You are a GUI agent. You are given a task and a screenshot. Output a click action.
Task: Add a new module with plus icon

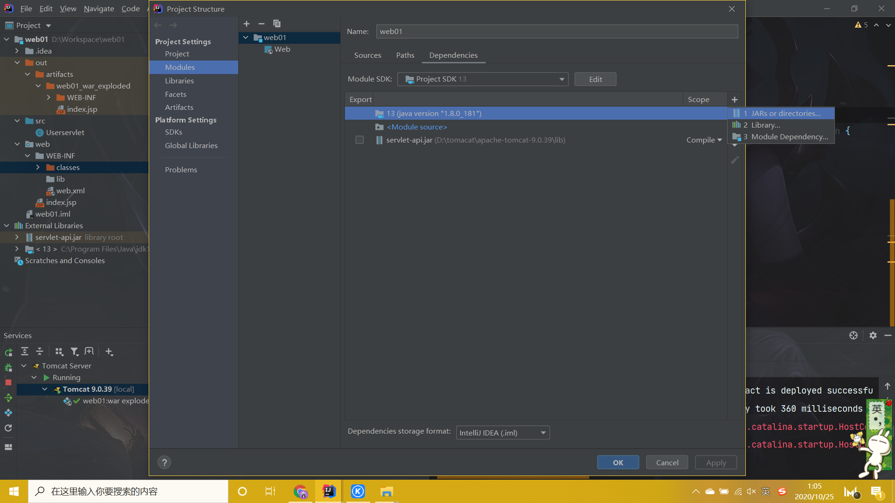pyautogui.click(x=247, y=24)
